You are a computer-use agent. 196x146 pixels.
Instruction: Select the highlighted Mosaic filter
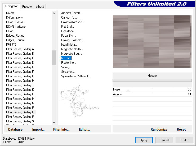point(66,58)
